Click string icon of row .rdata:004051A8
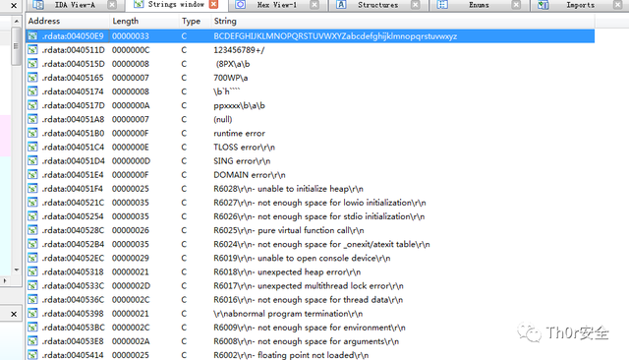Image resolution: width=629 pixels, height=360 pixels. click(x=32, y=119)
